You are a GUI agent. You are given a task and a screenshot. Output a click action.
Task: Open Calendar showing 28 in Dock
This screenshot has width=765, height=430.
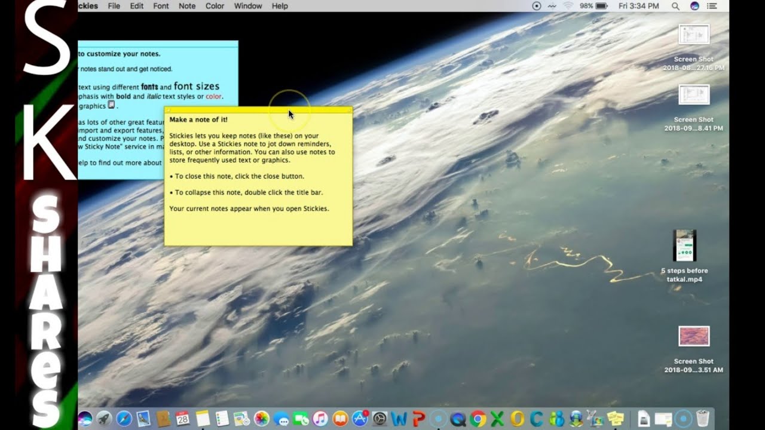pos(183,419)
